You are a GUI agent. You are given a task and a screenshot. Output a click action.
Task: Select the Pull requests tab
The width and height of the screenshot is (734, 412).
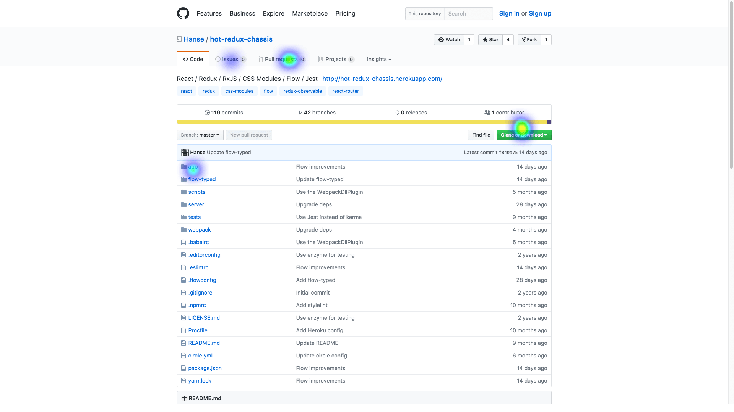click(x=281, y=59)
